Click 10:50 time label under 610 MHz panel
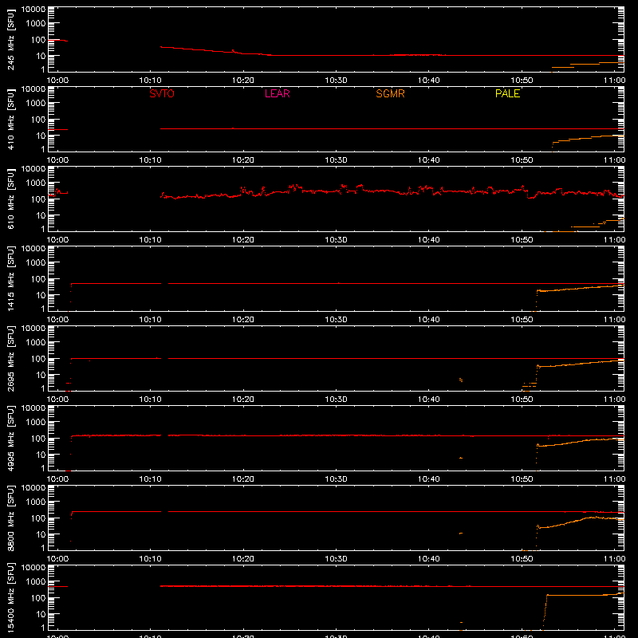Viewport: 638px width, 638px height. tap(522, 240)
